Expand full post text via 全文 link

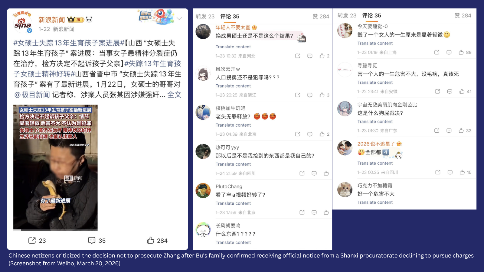point(175,95)
